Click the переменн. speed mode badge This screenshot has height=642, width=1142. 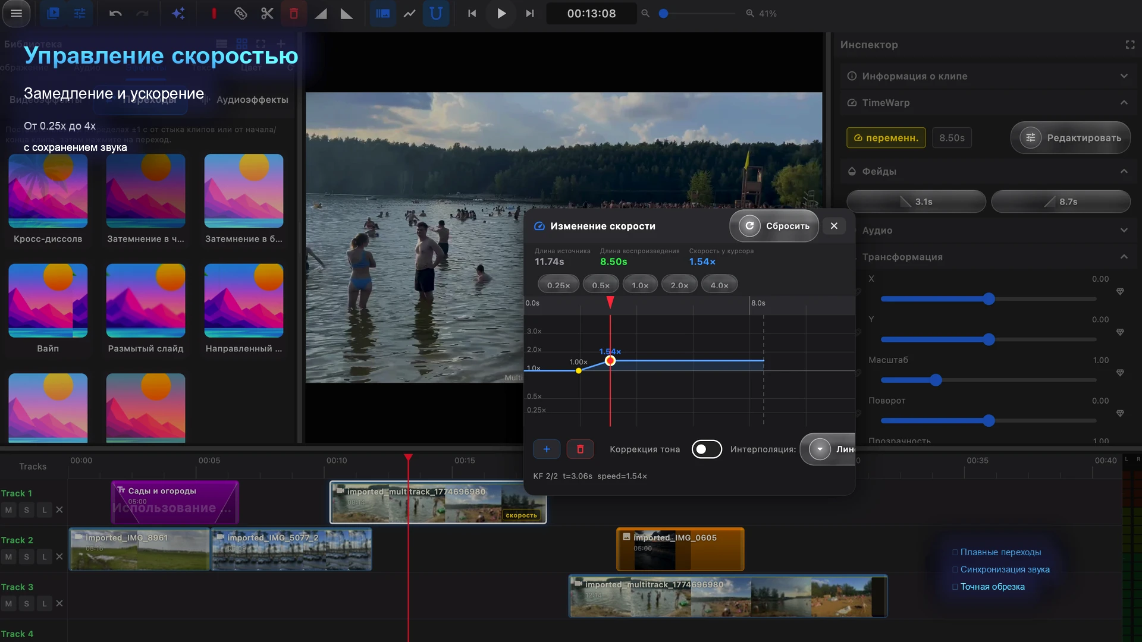886,138
